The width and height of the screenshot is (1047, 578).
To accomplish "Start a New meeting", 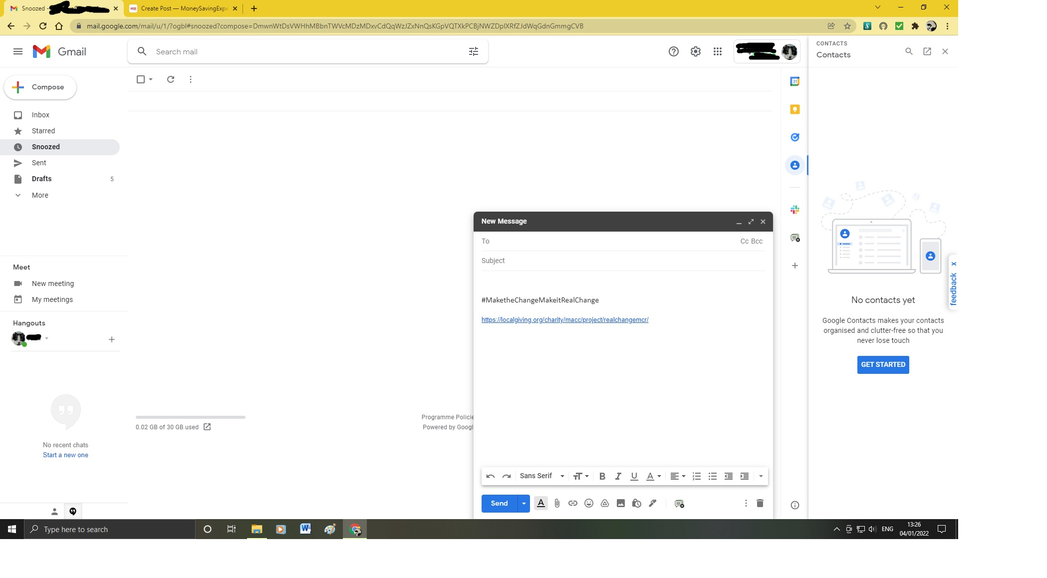I will [x=53, y=284].
